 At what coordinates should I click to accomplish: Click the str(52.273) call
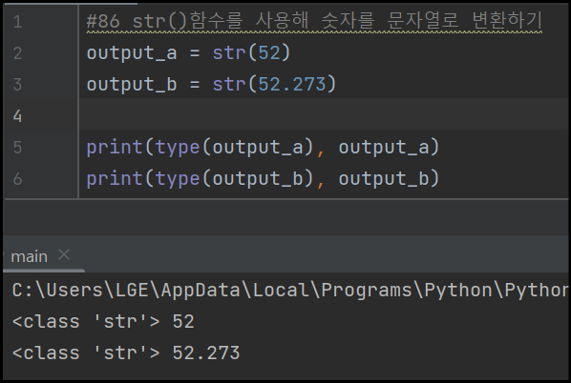click(274, 84)
